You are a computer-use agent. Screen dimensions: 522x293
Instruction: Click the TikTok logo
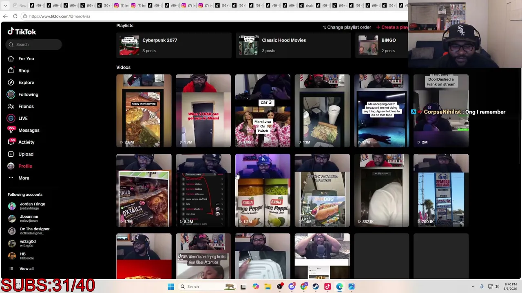pyautogui.click(x=22, y=32)
